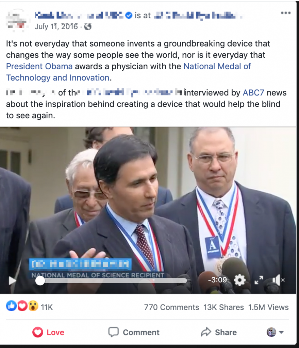Open video settings gear icon

click(240, 280)
